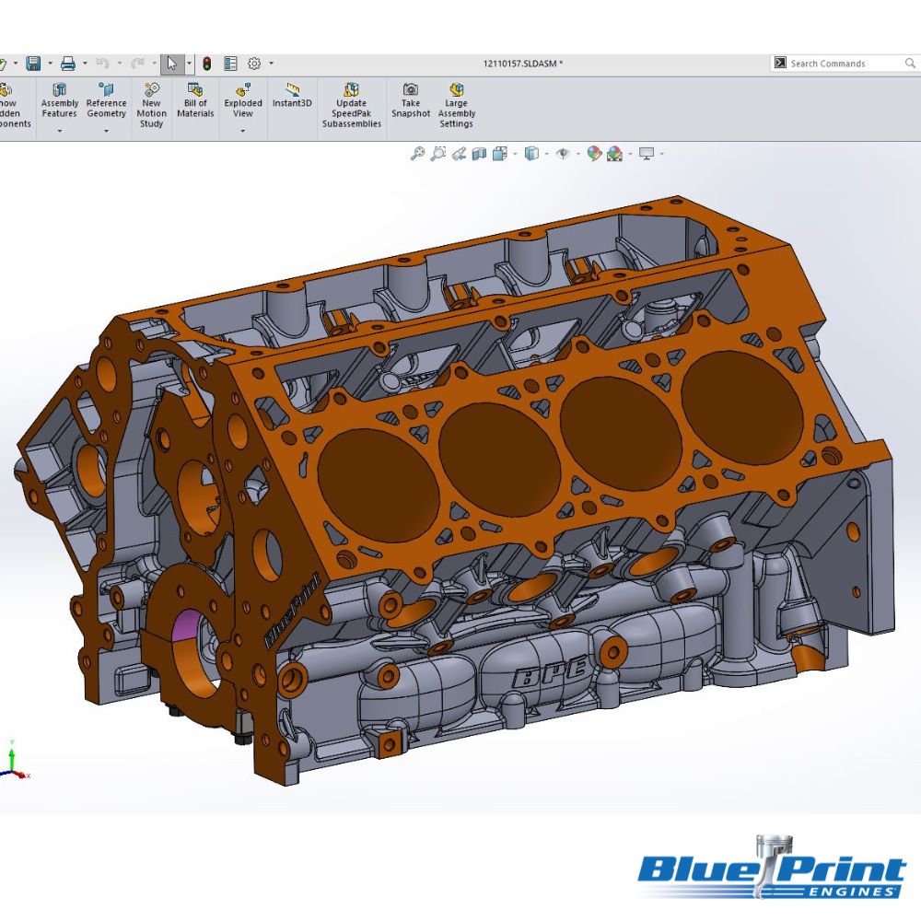This screenshot has height=921, width=921.
Task: Click View Orientation cube icon
Action: coord(500,154)
